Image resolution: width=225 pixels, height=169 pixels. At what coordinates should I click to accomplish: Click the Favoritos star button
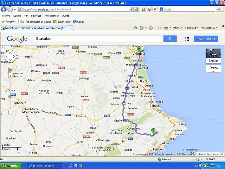click(x=8, y=22)
